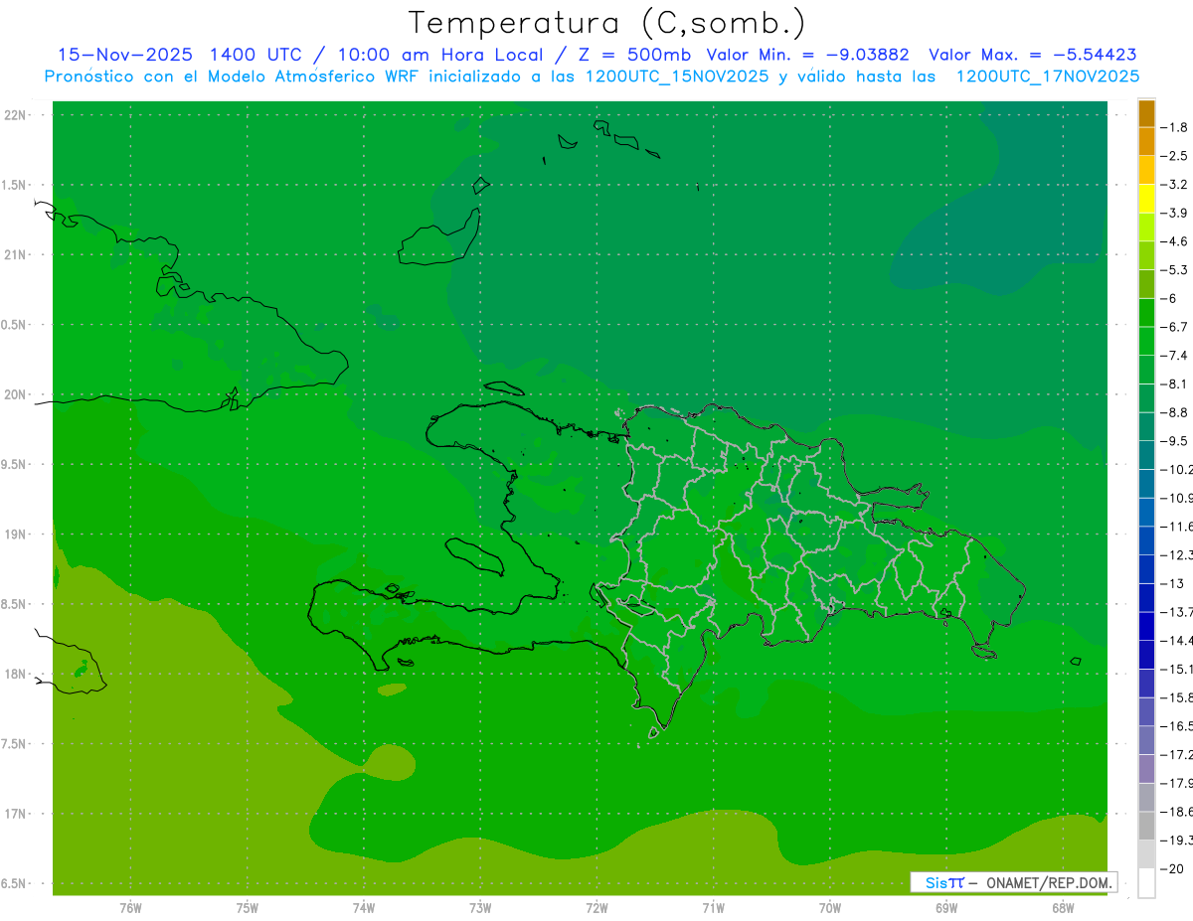Pick the white swatch below -20
Screen dimensions: 1193x921
pyautogui.click(x=1146, y=882)
